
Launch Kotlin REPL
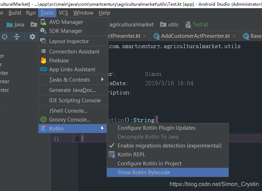[x=168, y=155]
